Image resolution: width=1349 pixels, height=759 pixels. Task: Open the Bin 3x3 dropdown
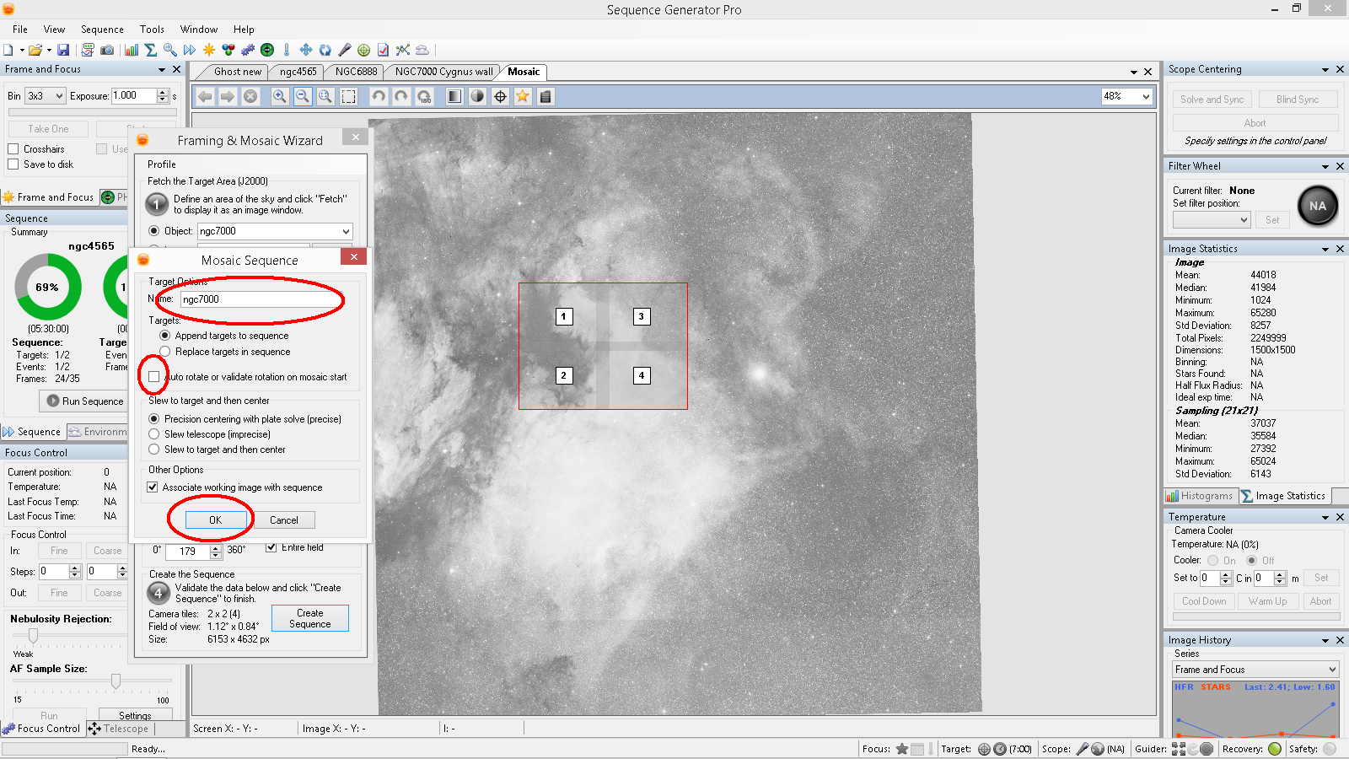click(46, 96)
